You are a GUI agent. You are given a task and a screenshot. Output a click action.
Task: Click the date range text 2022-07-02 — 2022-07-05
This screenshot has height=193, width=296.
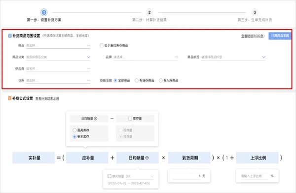pos(129,183)
